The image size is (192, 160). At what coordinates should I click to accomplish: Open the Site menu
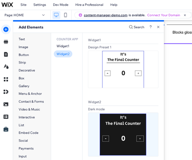pyautogui.click(x=23, y=5)
